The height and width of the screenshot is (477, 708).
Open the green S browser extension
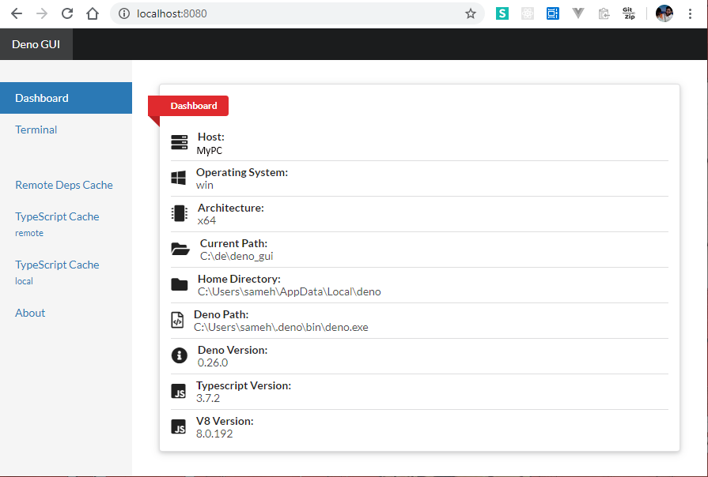pos(502,13)
